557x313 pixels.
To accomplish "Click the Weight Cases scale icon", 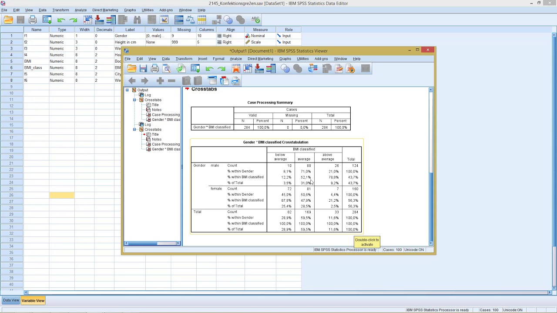I will click(191, 20).
